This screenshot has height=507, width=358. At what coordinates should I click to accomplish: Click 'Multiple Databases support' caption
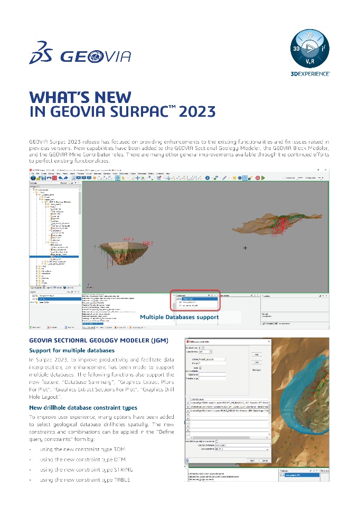click(x=179, y=317)
